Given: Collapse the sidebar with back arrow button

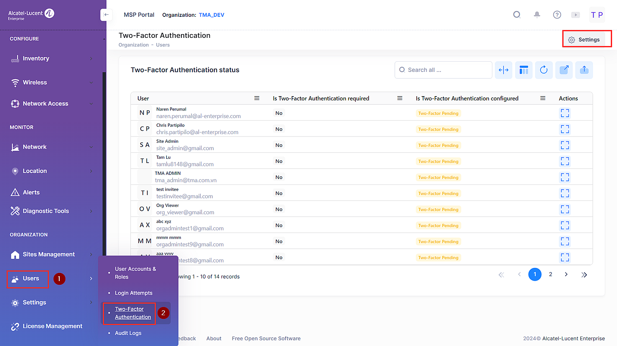Looking at the screenshot, I should 106,15.
